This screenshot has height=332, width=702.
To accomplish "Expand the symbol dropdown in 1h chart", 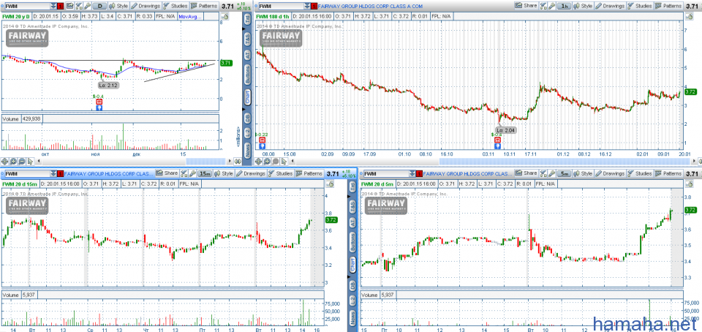I will click(x=306, y=7).
